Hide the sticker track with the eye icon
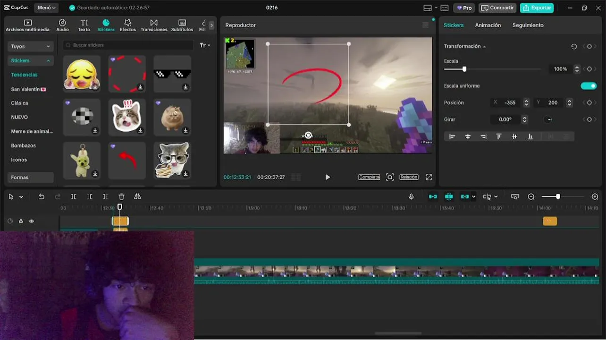 [x=32, y=221]
